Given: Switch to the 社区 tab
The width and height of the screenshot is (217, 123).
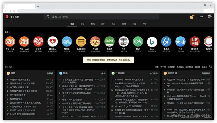Looking at the screenshot, I should click(113, 24).
